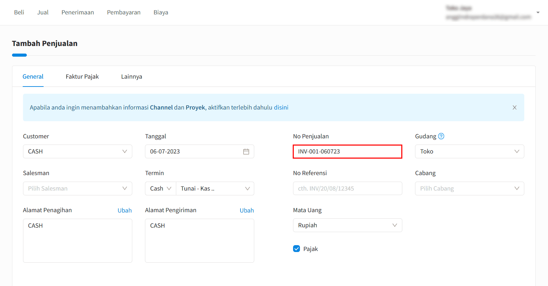Open the Gudang dropdown showing Toko
The height and width of the screenshot is (286, 548).
tap(470, 151)
